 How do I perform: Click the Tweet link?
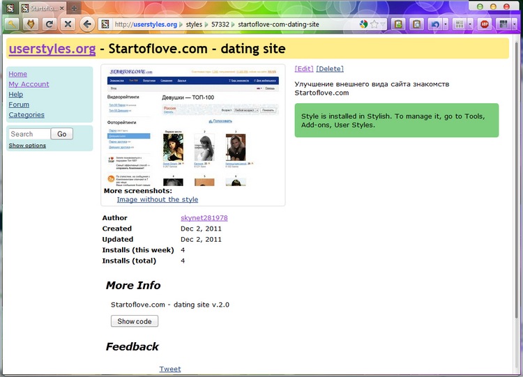[x=169, y=369]
